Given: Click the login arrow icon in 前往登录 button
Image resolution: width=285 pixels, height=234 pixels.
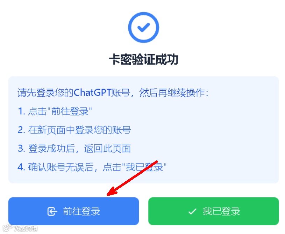Looking at the screenshot, I should 52,211.
